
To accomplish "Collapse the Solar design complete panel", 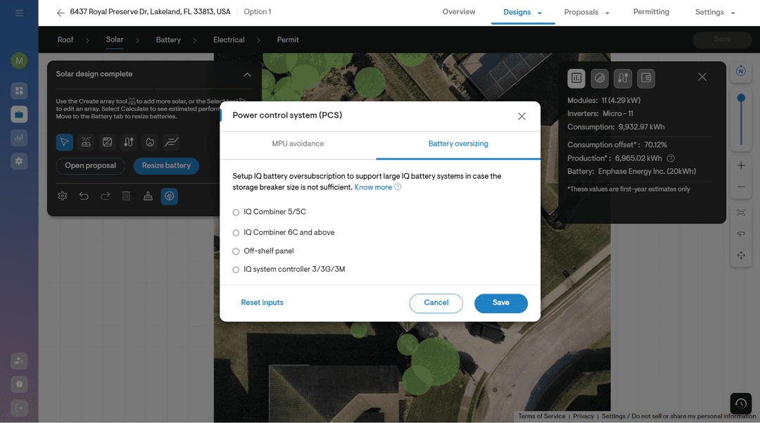I will click(x=247, y=75).
